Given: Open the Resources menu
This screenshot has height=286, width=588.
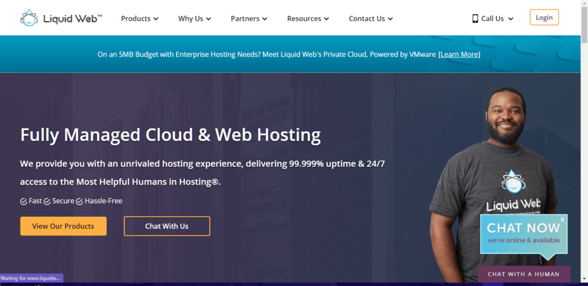Looking at the screenshot, I should click(x=308, y=18).
